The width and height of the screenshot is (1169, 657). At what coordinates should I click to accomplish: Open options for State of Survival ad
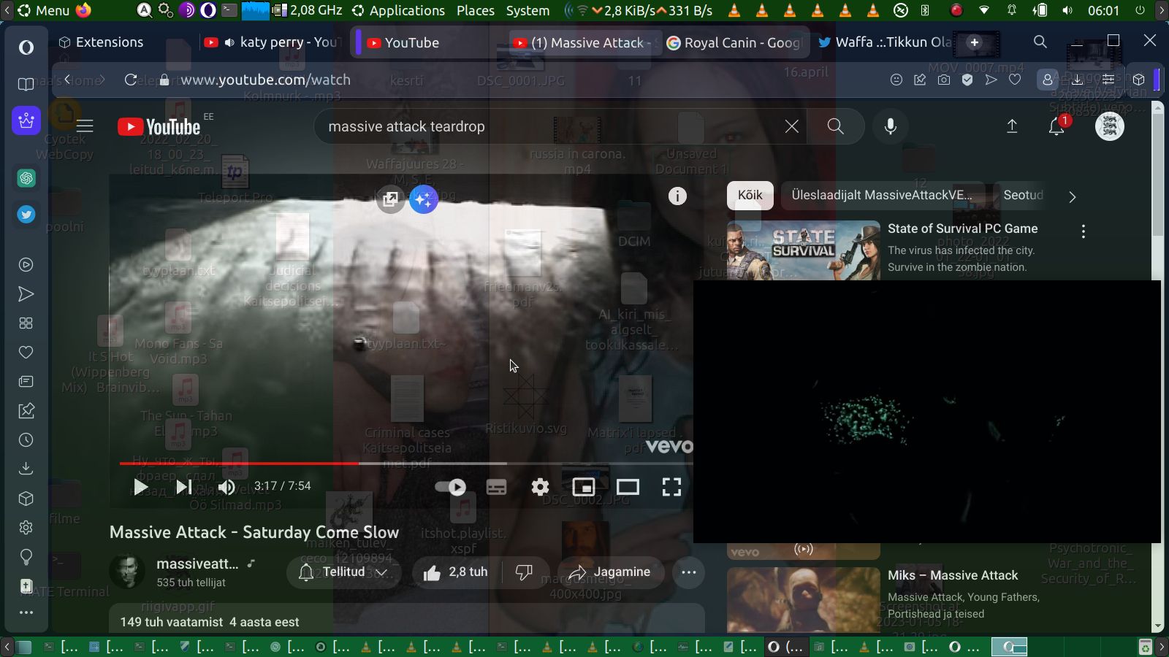pyautogui.click(x=1083, y=231)
